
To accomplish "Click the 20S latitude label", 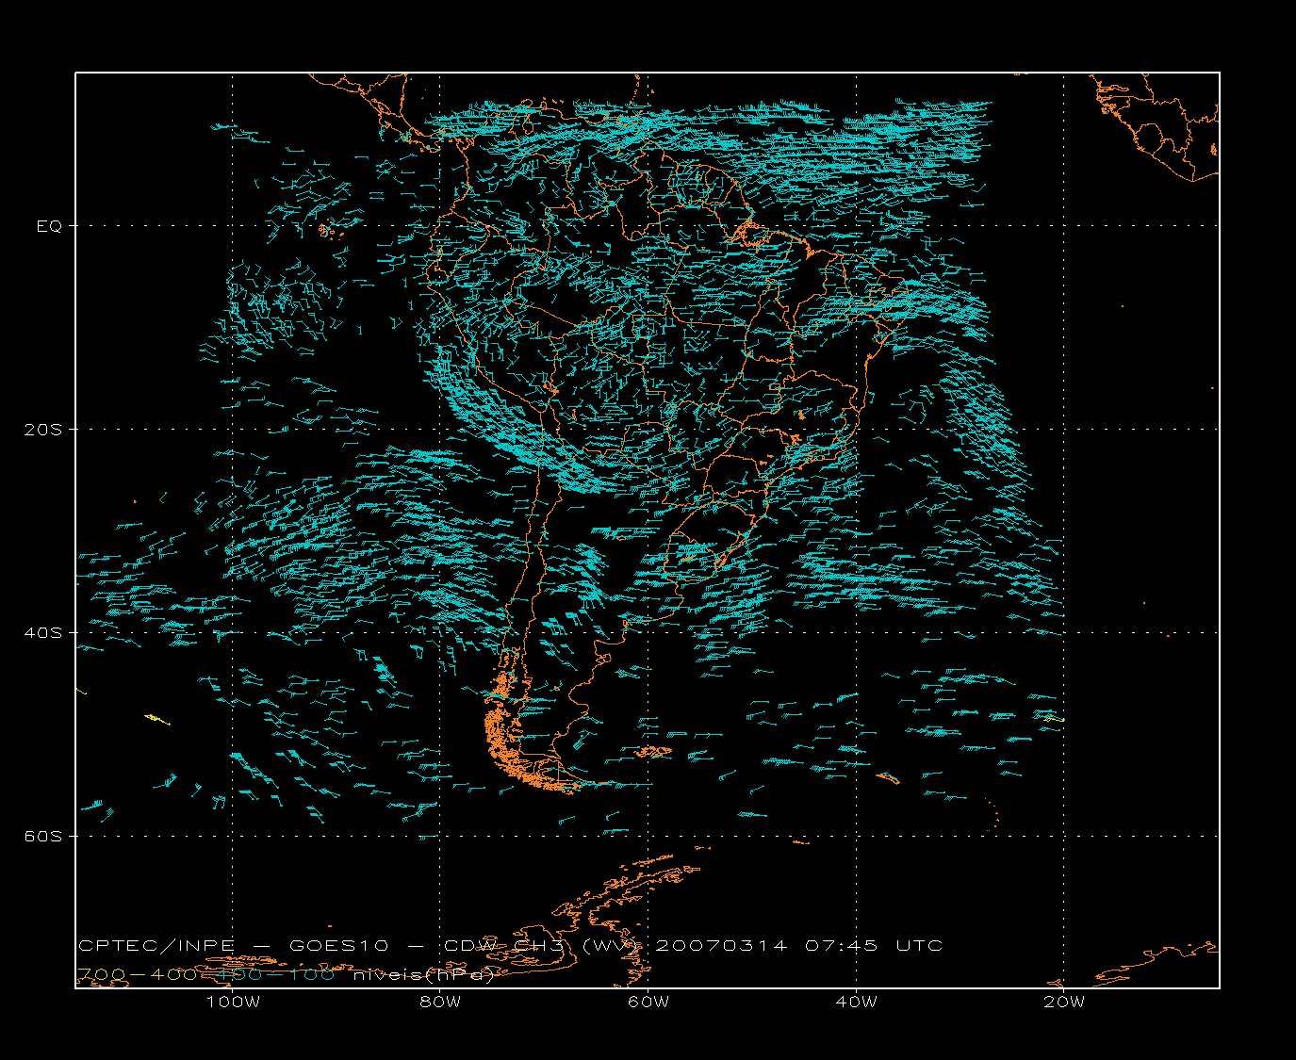I will click(x=42, y=430).
